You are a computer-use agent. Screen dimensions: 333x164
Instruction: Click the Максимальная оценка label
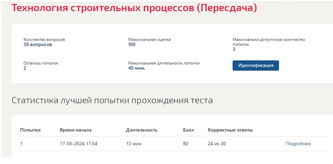click(x=149, y=40)
